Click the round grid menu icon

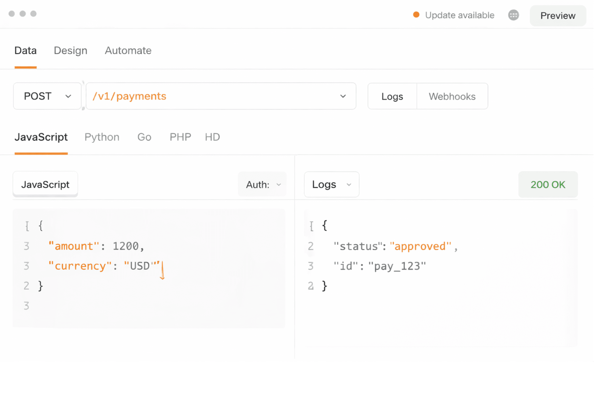[x=513, y=15]
